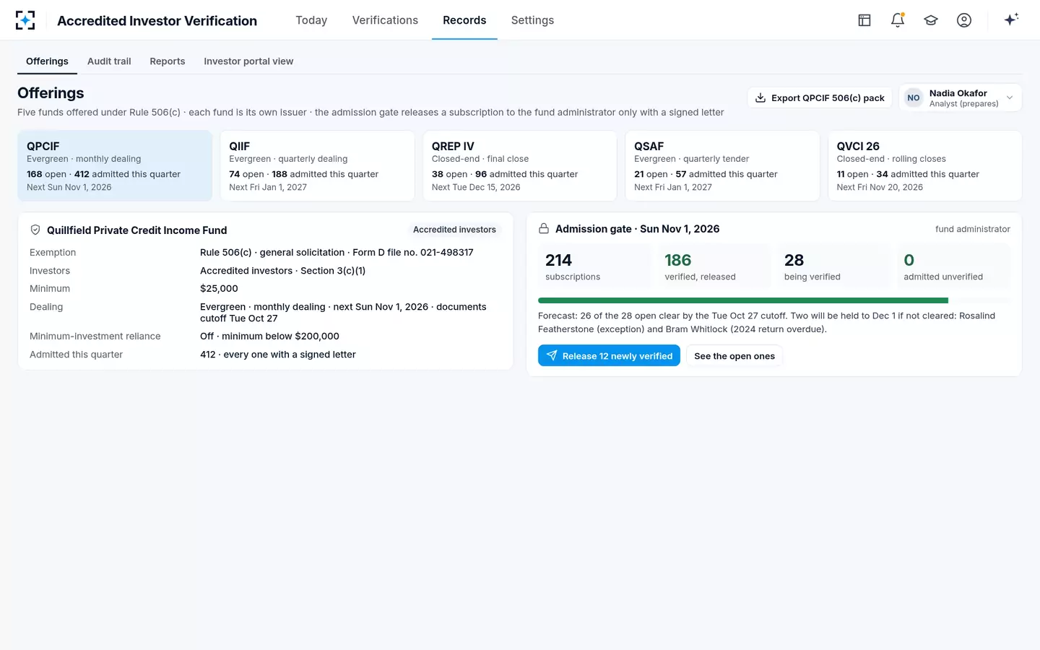Open the user account icon

point(964,20)
